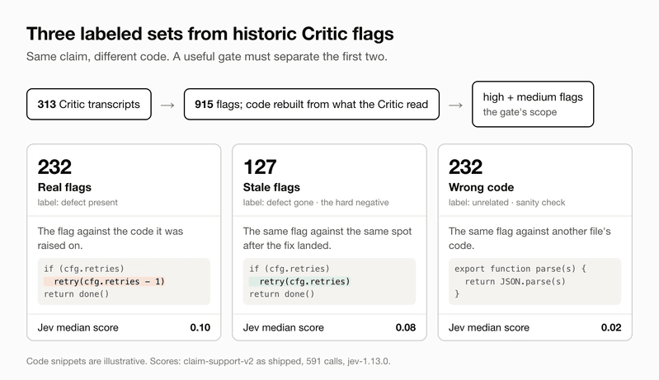The width and height of the screenshot is (659, 380).
Task: Click 'label: unrelated · sanity check' caption
Action: click(x=506, y=203)
